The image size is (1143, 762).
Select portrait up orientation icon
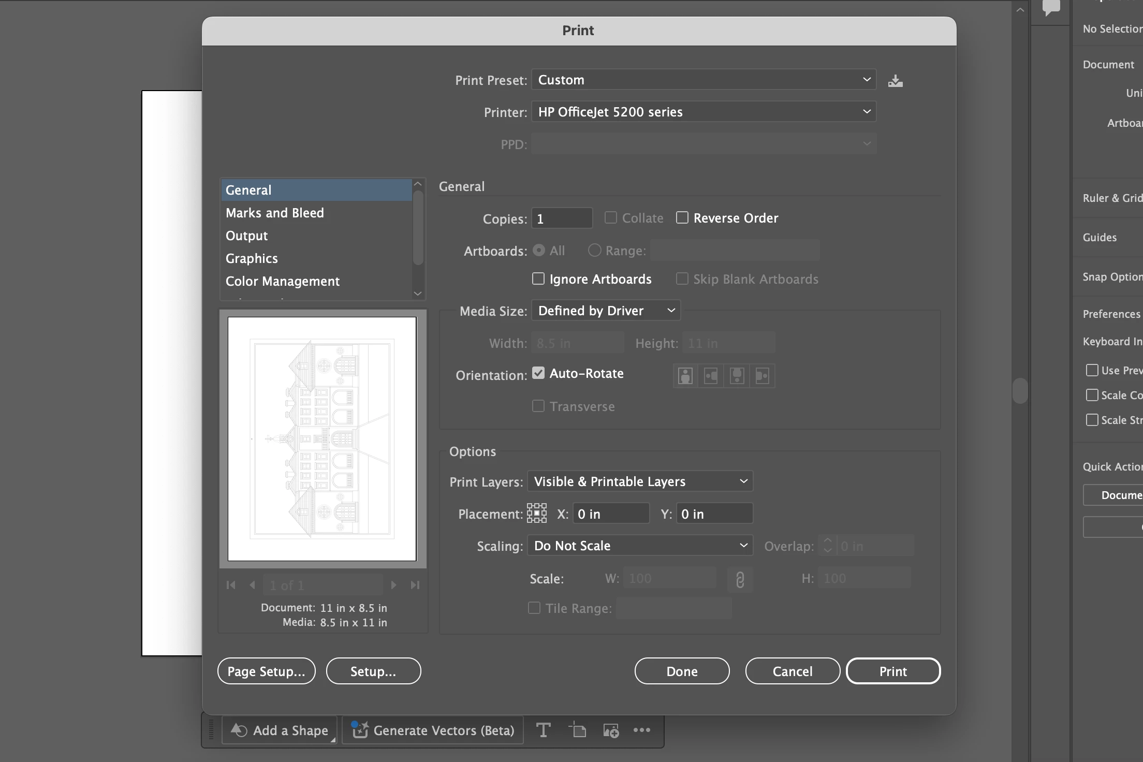coord(685,376)
